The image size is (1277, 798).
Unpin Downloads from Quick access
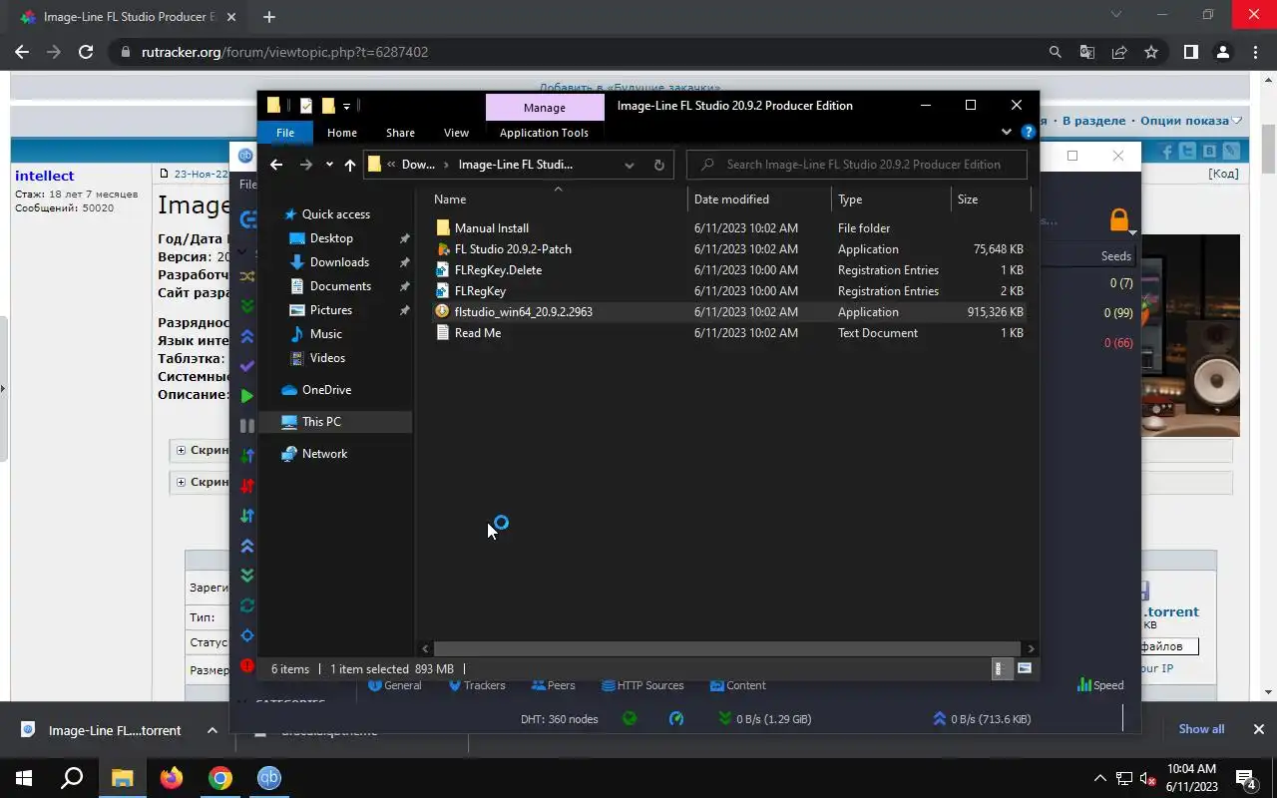coord(404,262)
